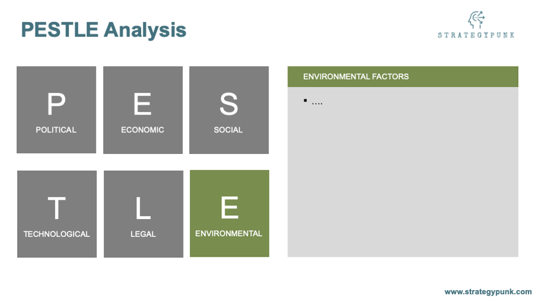Click the TECHNOLOGICAL label text
Viewport: 538px width, 302px height.
coord(57,234)
